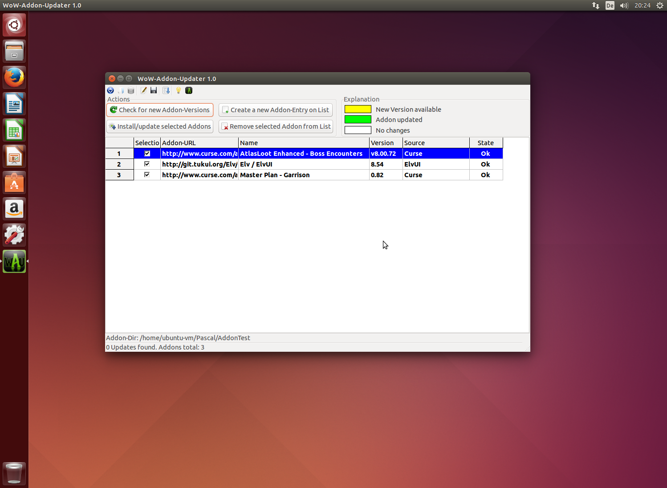667x488 pixels.
Task: Uncheck selection box for AtlasLoot Enhanced row
Action: pyautogui.click(x=147, y=154)
